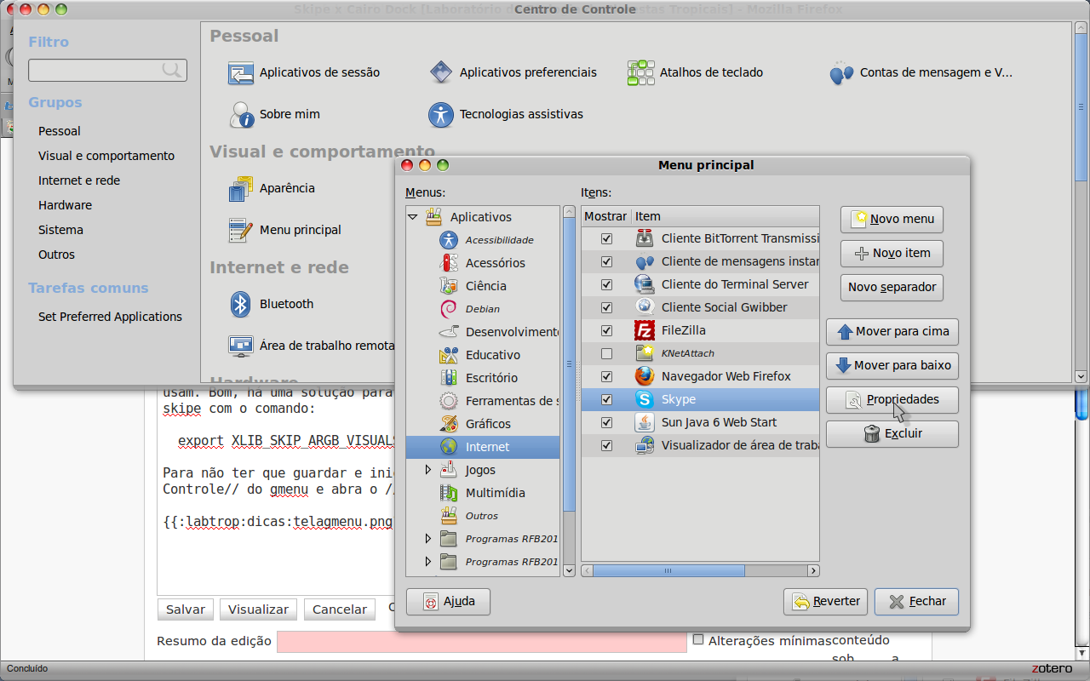Click the Tecnologias assistivas icon
Screen dimensions: 1090x681
click(x=440, y=115)
